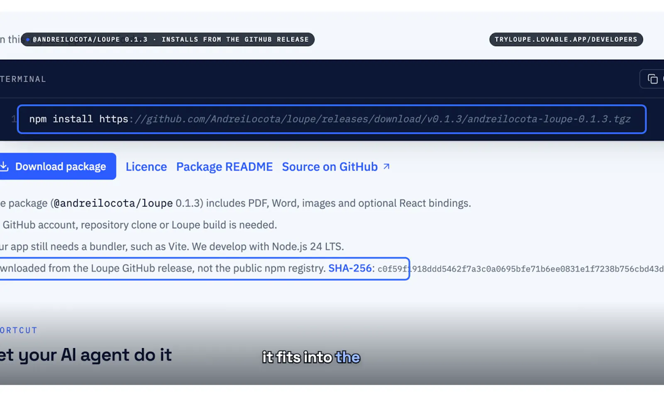Image resolution: width=664 pixels, height=397 pixels.
Task: Click the Download package button
Action: coord(57,166)
